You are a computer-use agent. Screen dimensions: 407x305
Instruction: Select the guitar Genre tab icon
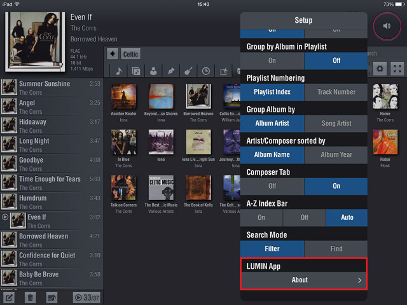(188, 71)
